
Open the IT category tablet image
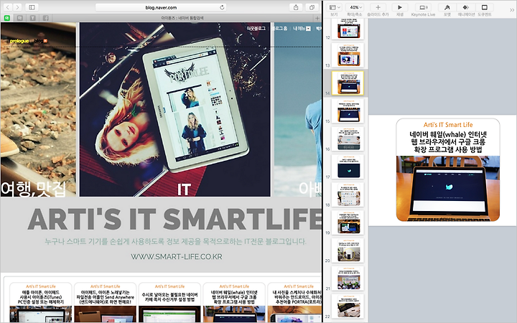(174, 109)
